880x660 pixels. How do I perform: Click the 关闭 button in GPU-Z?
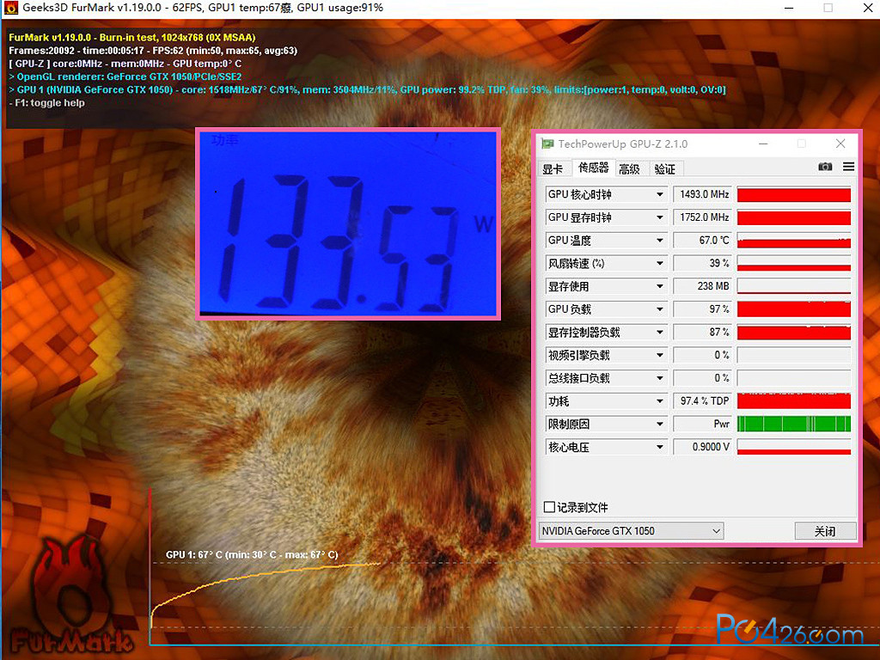point(825,531)
